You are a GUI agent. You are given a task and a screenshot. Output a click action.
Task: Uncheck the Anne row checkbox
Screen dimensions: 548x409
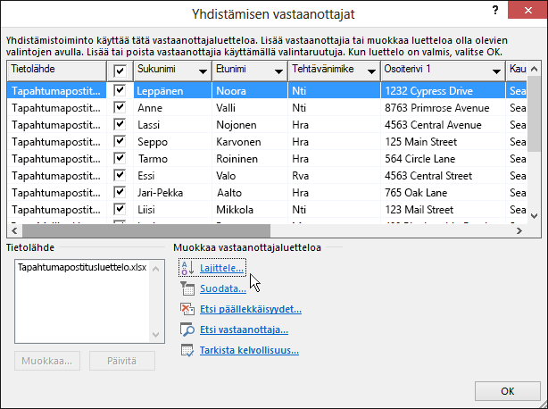click(120, 107)
